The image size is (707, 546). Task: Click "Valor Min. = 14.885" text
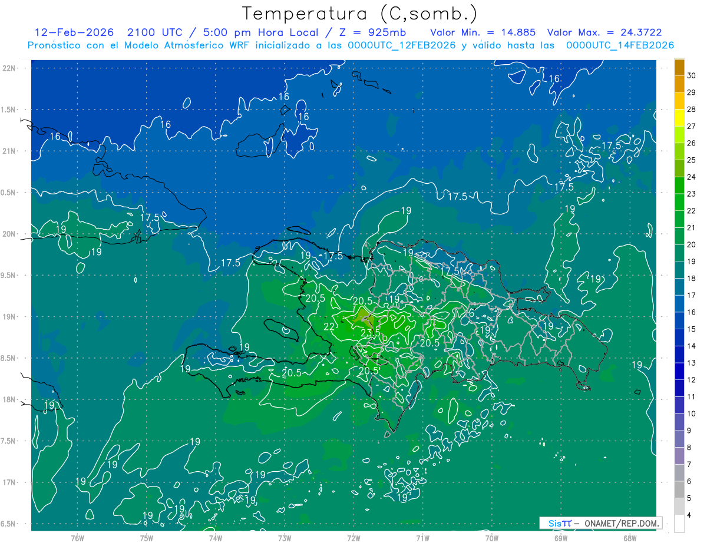tap(483, 32)
